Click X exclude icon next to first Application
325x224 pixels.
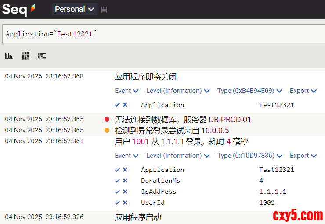click(125, 105)
